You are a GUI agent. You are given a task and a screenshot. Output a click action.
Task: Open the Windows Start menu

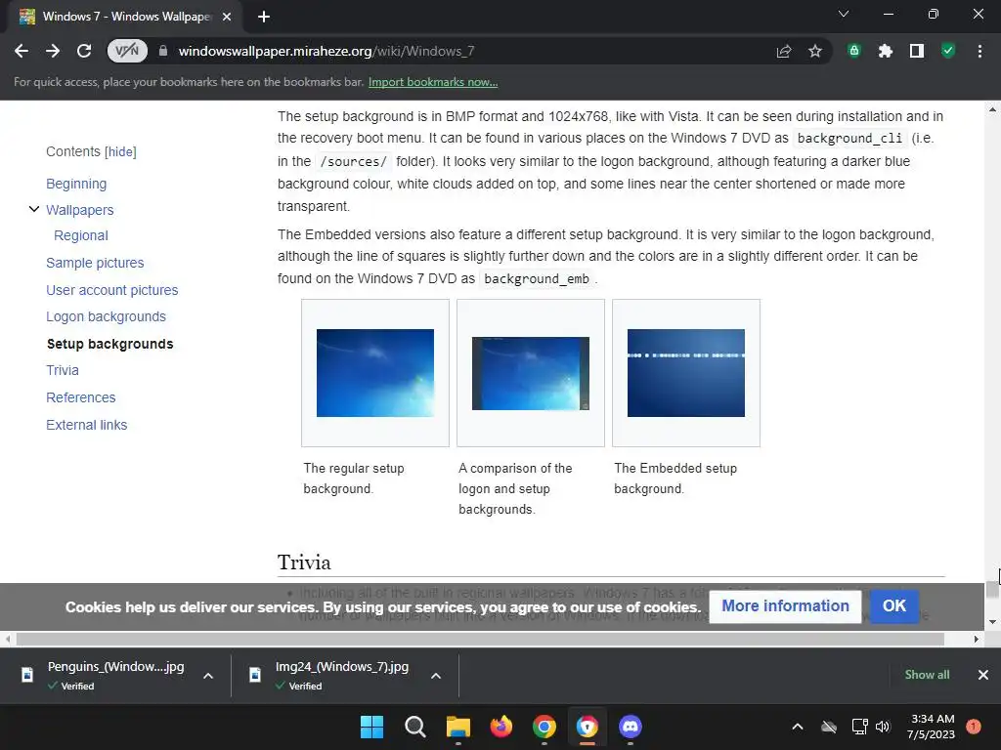pos(371,727)
